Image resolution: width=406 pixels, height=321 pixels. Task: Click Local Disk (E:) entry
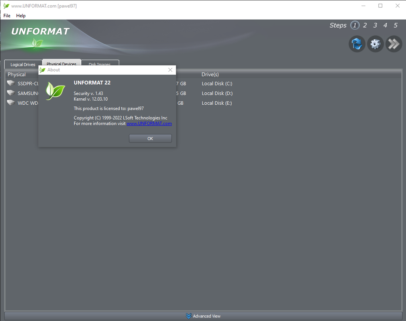[x=217, y=103]
